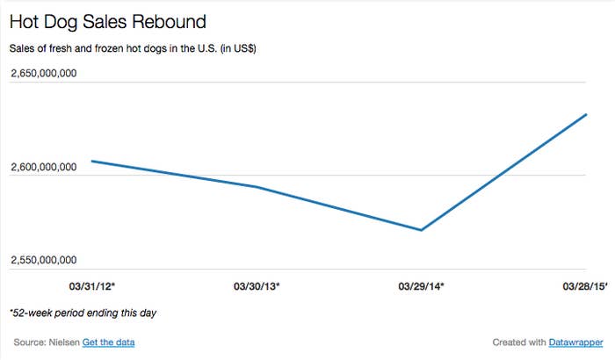The width and height of the screenshot is (615, 360).
Task: Click the line's data point at 03/30/13
Action: coord(257,187)
